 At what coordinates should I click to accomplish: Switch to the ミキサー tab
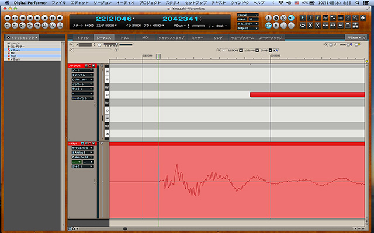pos(198,37)
